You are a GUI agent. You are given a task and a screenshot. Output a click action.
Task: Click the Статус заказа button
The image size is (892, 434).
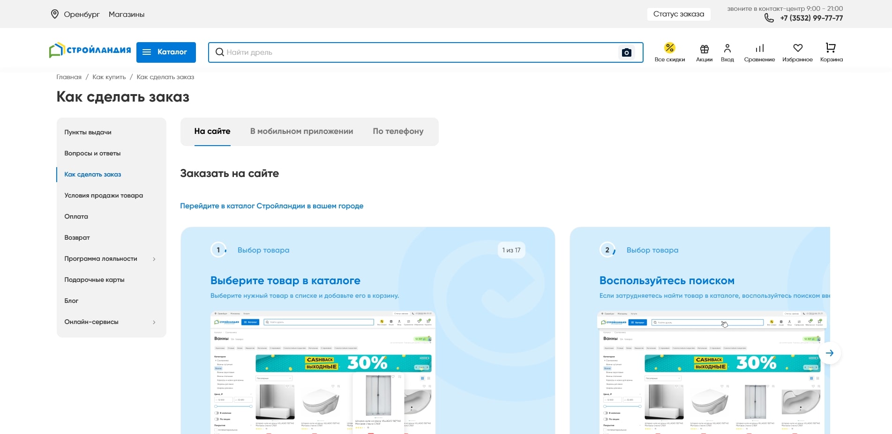point(678,14)
